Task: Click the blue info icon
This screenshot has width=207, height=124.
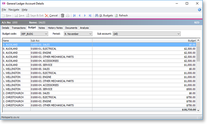Action: (x=199, y=10)
